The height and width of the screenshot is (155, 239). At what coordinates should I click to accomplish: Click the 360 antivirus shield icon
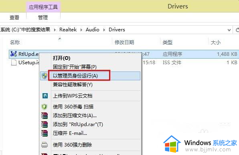pos(45,107)
